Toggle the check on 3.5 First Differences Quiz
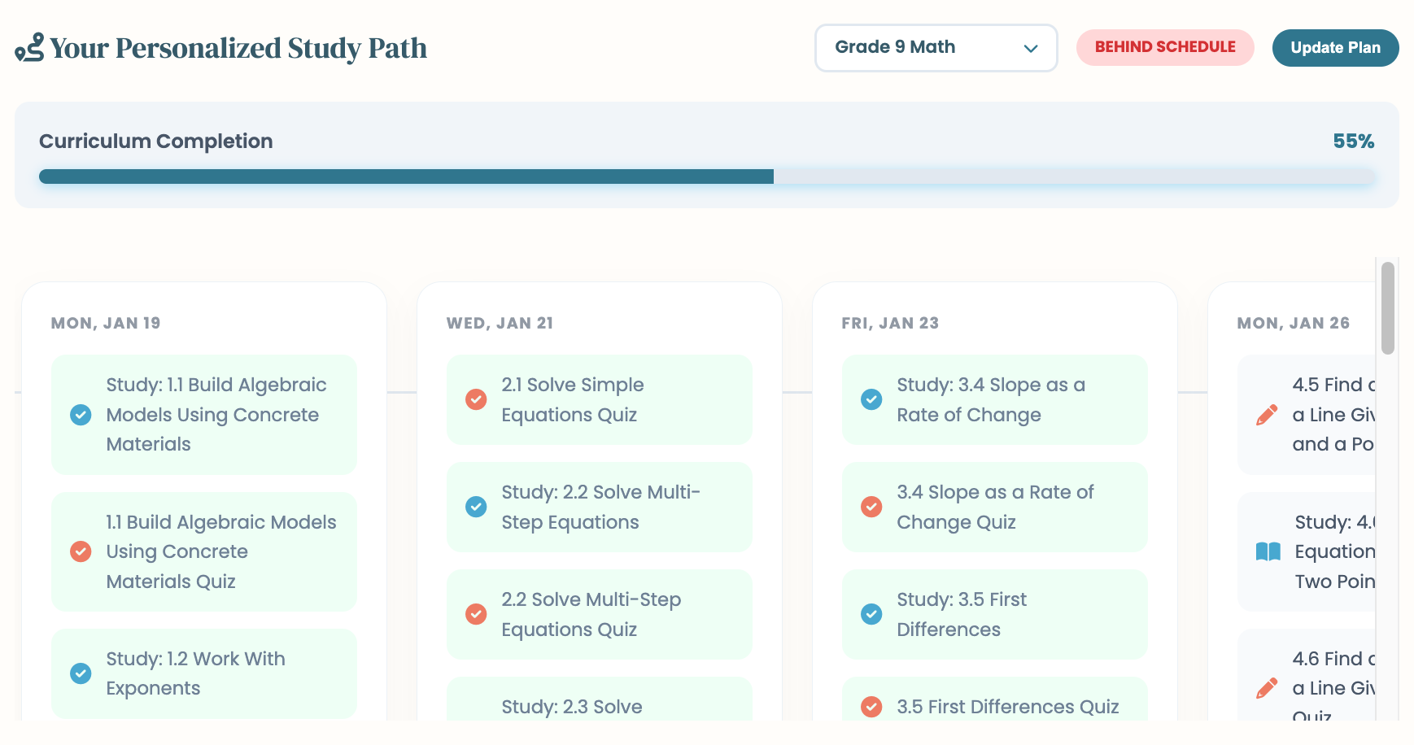1414x745 pixels. click(x=871, y=708)
